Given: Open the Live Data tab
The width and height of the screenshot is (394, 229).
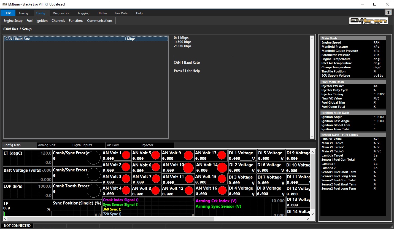Looking at the screenshot, I should click(121, 13).
